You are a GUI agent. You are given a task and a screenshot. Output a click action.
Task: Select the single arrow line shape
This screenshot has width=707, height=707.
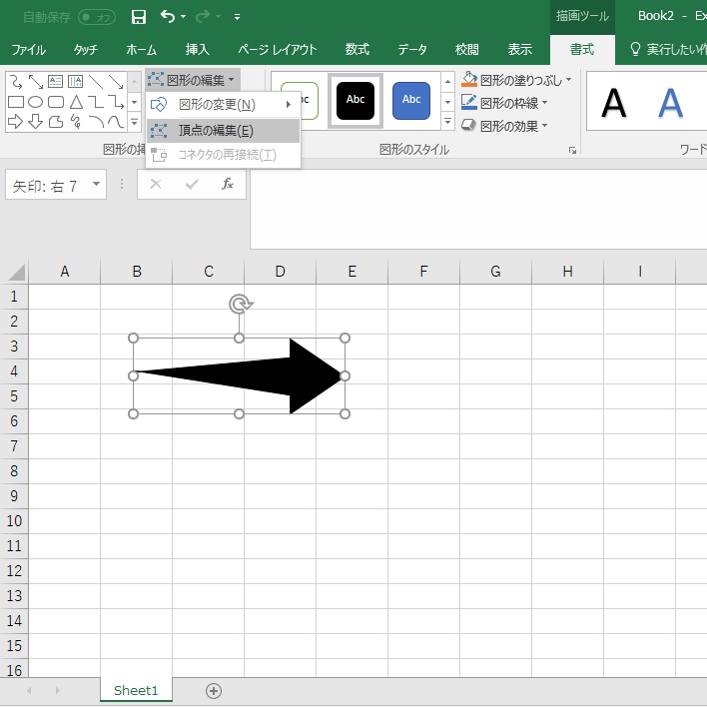(116, 82)
